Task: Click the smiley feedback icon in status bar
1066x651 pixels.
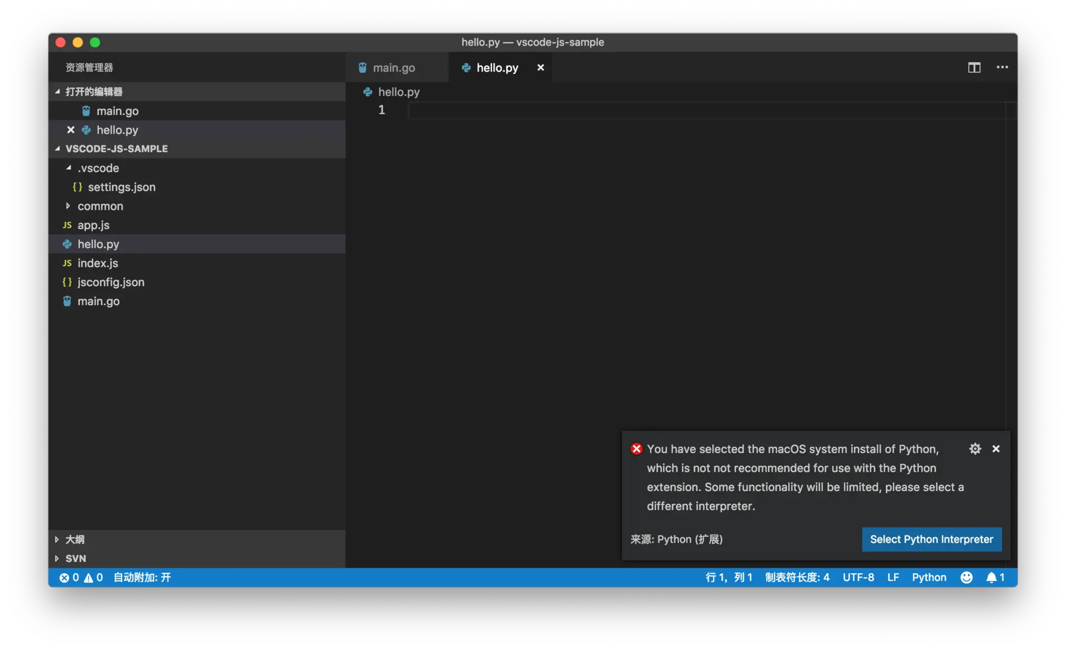Action: (x=967, y=577)
